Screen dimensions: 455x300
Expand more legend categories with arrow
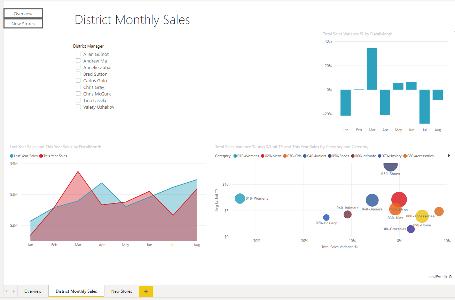(449, 156)
